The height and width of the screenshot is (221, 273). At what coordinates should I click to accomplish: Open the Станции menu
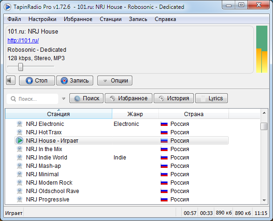tap(110, 19)
